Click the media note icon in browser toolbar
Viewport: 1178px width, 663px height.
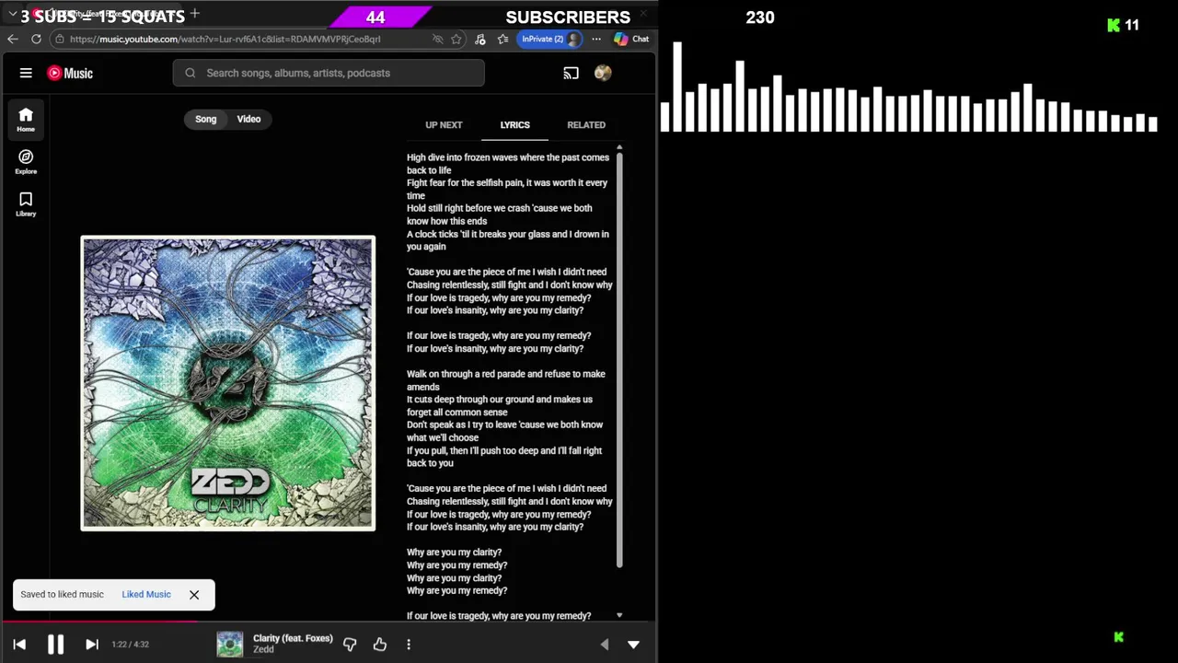click(479, 39)
